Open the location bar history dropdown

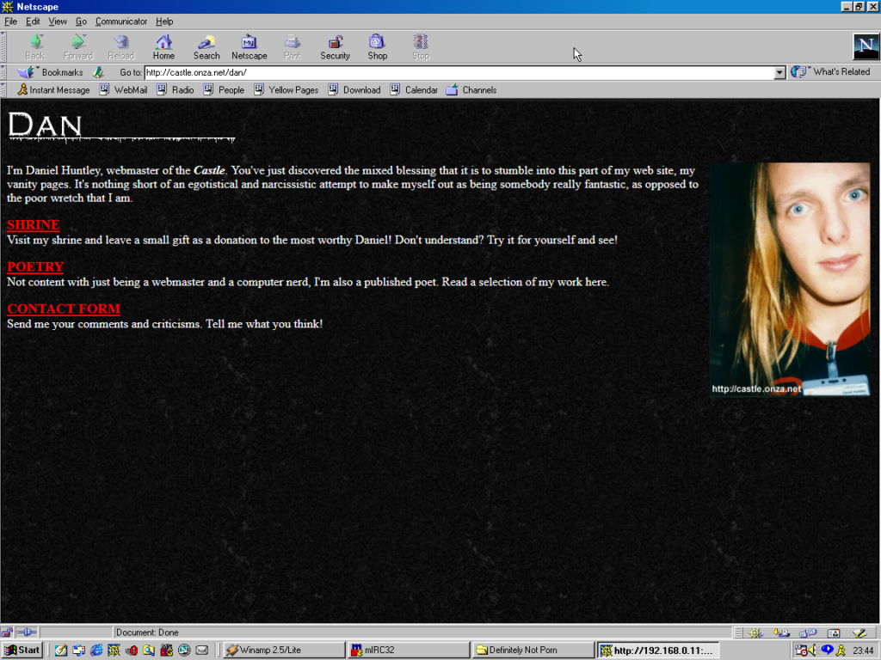(779, 72)
